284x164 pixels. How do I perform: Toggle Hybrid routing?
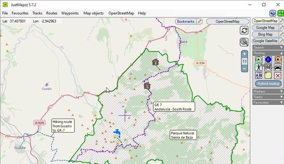coord(268,84)
